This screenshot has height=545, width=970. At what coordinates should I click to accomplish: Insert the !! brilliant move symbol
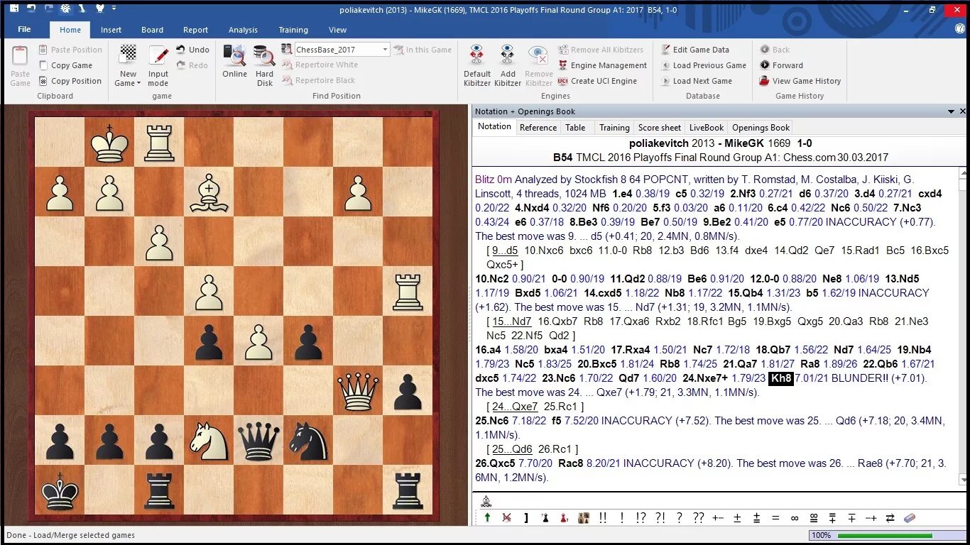(603, 518)
